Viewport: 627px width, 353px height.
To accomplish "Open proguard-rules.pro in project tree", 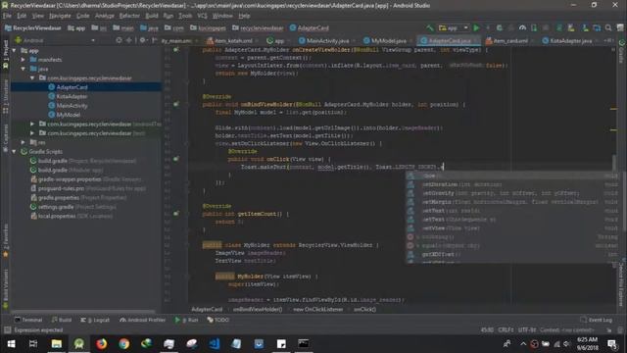I will (x=88, y=188).
